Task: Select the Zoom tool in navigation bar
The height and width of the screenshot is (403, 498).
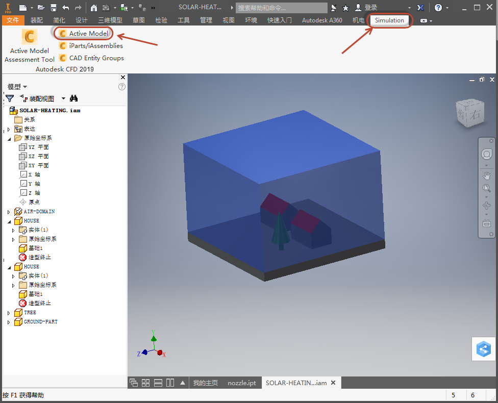Action: pos(487,188)
